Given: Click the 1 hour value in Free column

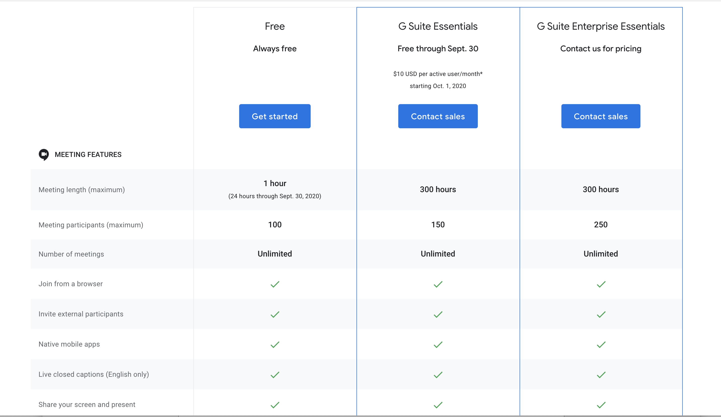Looking at the screenshot, I should coord(275,183).
